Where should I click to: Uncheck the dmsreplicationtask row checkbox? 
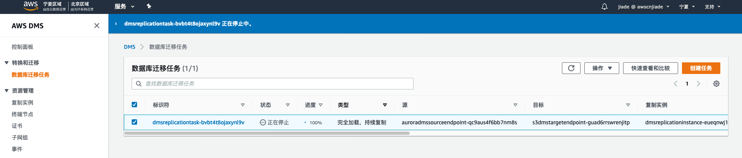(134, 122)
